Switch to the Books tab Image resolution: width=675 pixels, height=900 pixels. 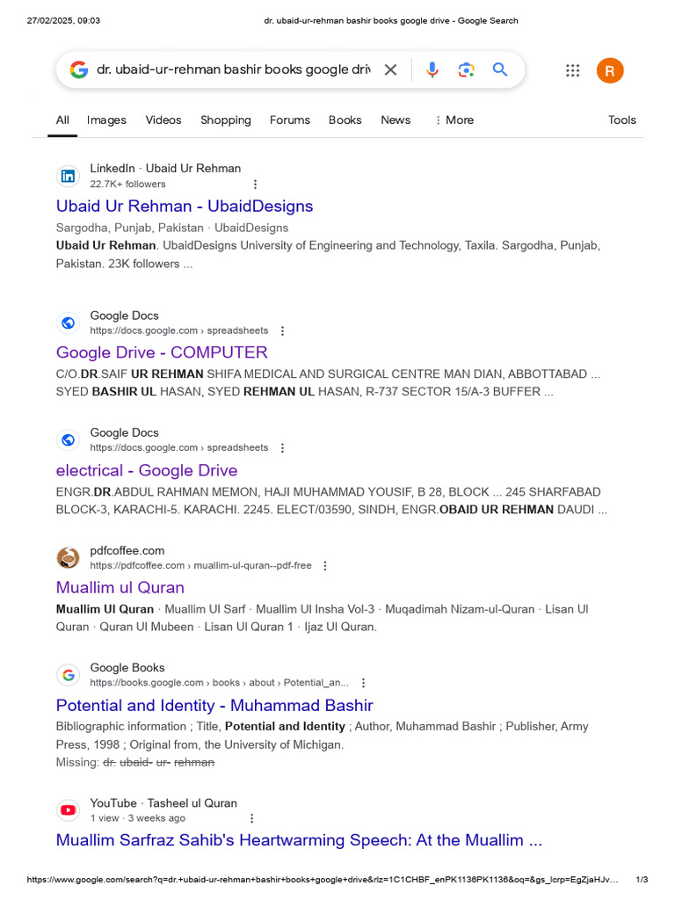tap(345, 120)
